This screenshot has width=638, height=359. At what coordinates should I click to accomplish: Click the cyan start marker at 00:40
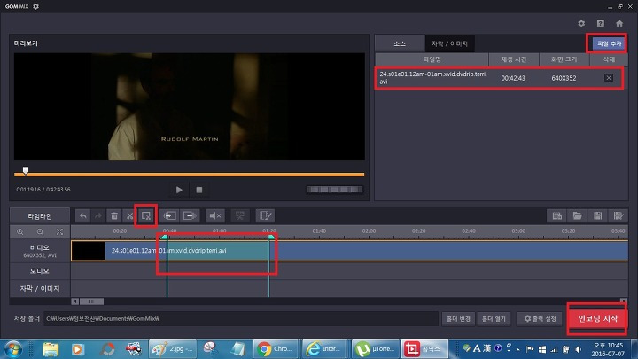coord(165,237)
